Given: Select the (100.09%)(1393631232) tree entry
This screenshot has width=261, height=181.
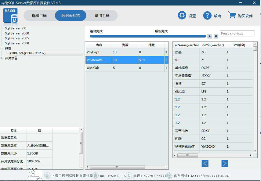Looking at the screenshot, I should [28, 53].
